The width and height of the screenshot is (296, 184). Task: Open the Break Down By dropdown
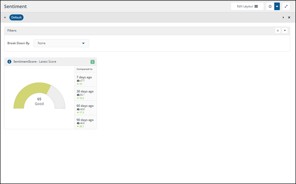61,43
